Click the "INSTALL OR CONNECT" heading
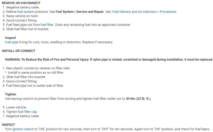The image size is (213, 132). (x=18, y=51)
